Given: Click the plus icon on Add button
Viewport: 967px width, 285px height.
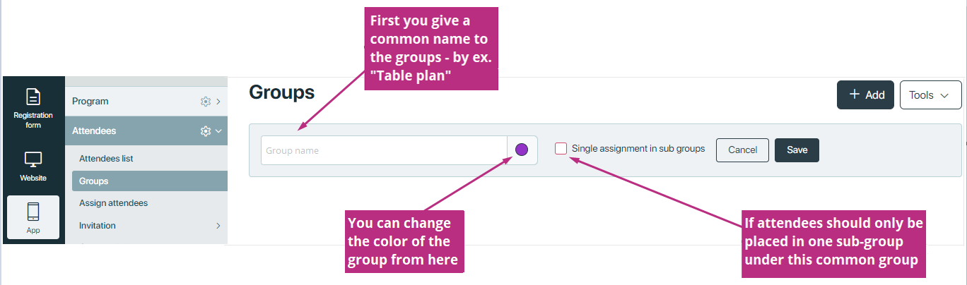Looking at the screenshot, I should click(x=855, y=95).
